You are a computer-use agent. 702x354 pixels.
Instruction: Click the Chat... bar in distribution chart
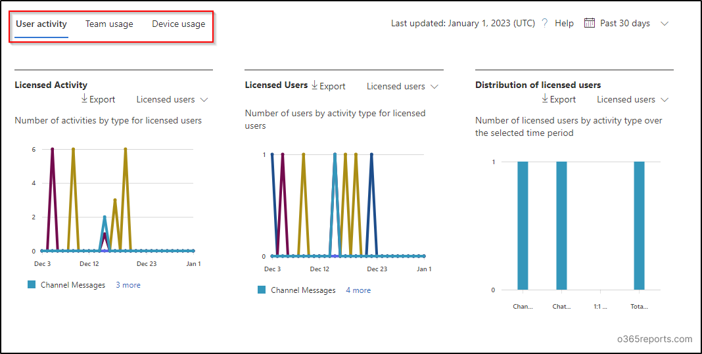pos(561,225)
